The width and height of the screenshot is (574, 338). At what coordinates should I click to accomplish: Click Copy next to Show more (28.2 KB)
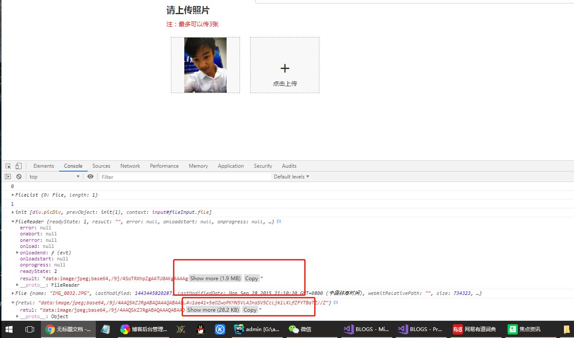point(250,310)
